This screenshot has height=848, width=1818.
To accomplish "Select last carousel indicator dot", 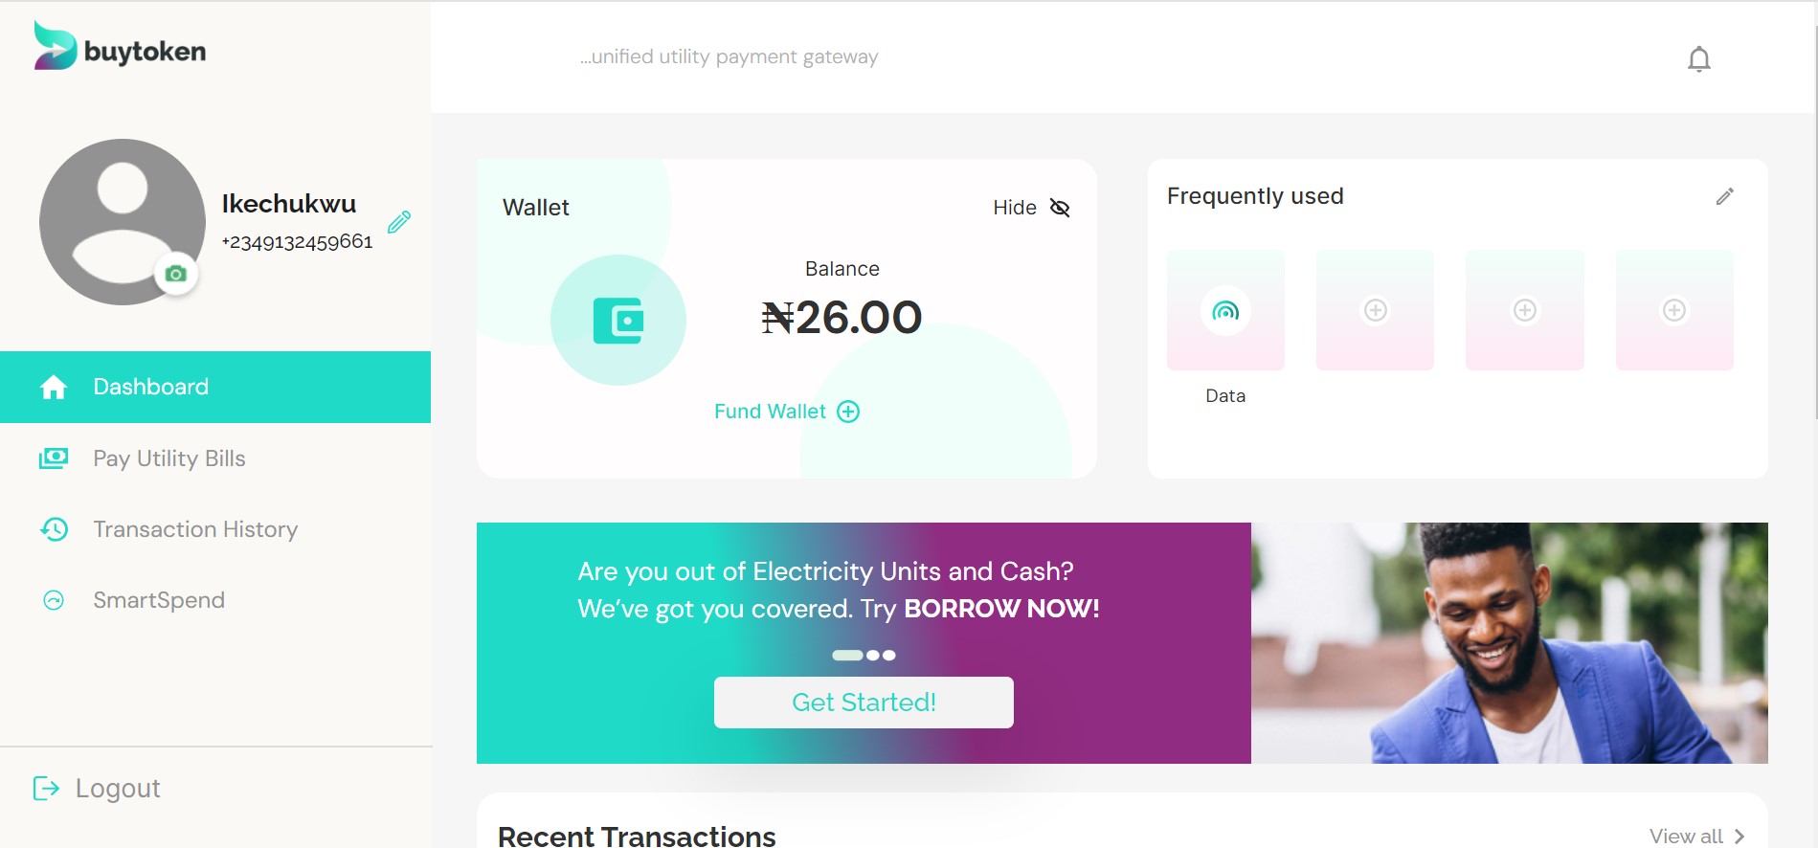I will (x=889, y=656).
